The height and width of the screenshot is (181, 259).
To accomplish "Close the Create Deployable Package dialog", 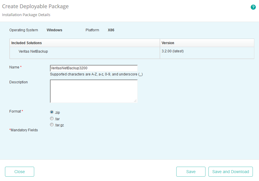I will (20, 172).
